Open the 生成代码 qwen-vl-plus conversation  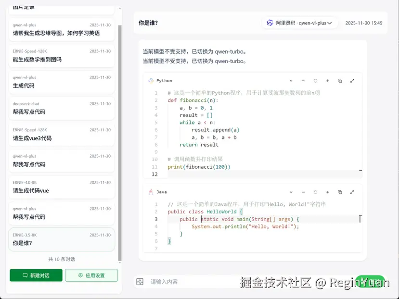tap(61, 81)
